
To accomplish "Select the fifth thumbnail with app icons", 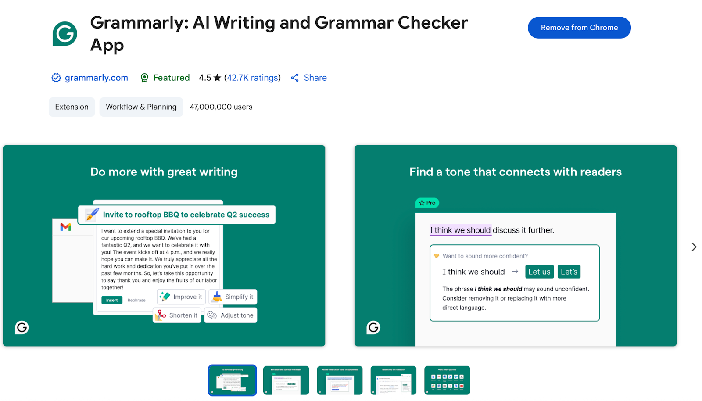I will coord(447,380).
